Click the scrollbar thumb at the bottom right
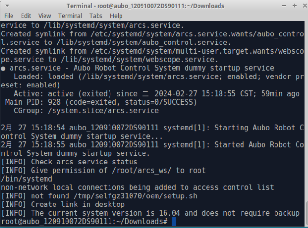 pyautogui.click(x=306, y=214)
